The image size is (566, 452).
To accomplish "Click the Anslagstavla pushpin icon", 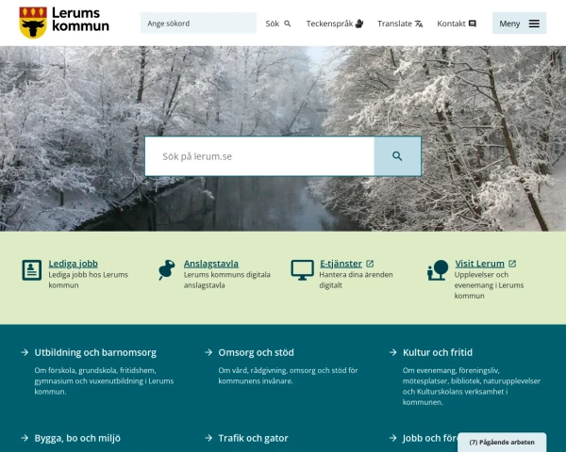I will (x=166, y=269).
